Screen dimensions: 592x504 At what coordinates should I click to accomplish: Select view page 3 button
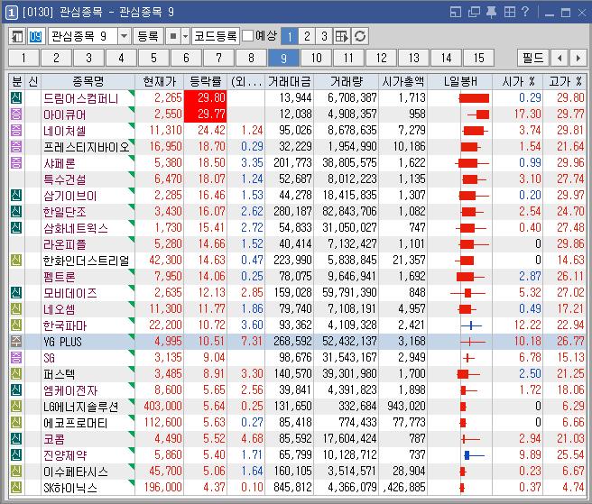coord(324,37)
